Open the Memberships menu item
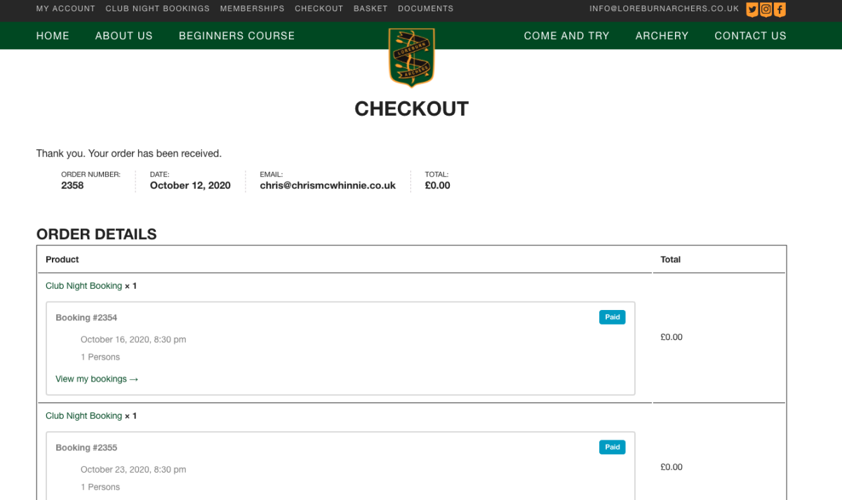The height and width of the screenshot is (500, 842). coord(252,9)
